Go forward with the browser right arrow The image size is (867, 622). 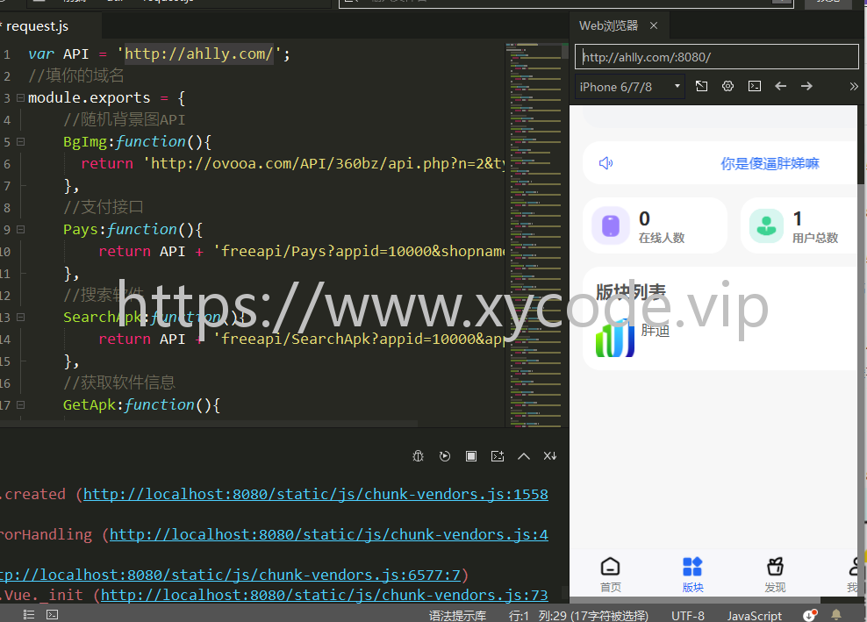(806, 86)
